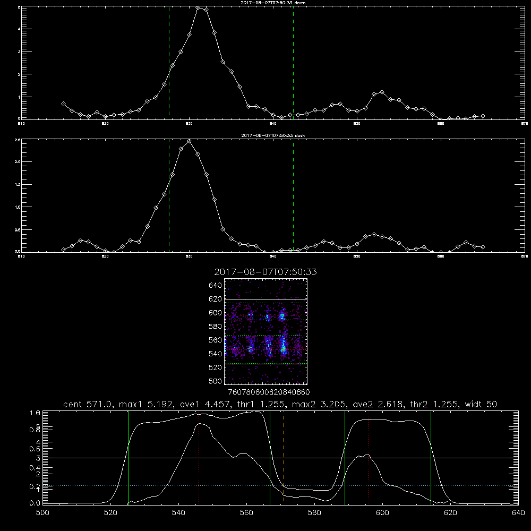Click the '500' label on bottom plot x-axis
This screenshot has width=531, height=531.
42,513
